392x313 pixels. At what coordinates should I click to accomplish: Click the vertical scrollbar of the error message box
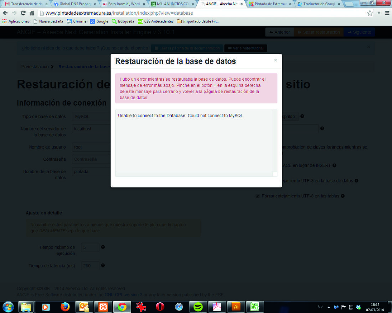(275, 140)
